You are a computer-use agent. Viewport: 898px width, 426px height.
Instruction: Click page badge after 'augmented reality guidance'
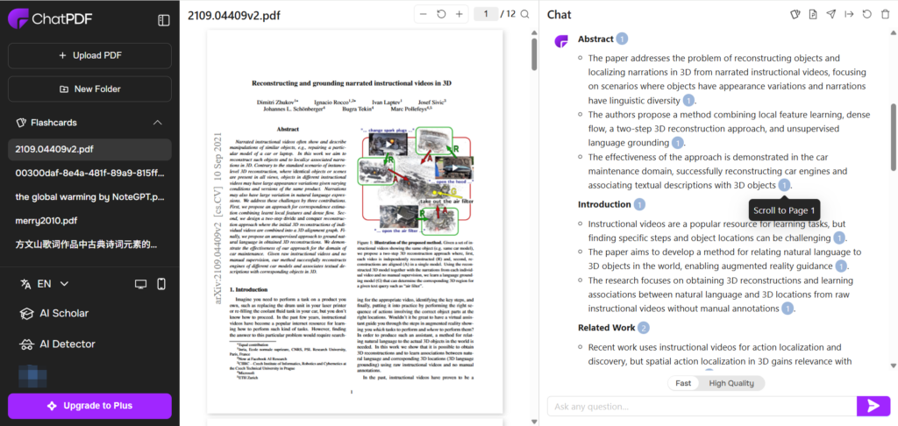click(x=841, y=266)
